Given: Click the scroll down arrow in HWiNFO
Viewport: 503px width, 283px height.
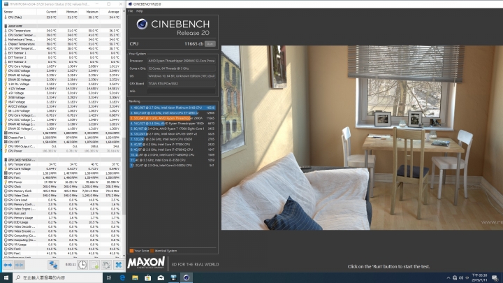Looking at the screenshot, I should pos(124,256).
